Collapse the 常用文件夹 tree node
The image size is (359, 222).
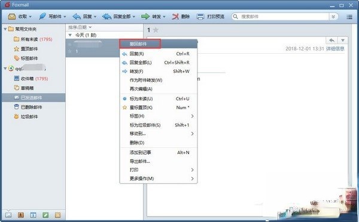[5, 29]
